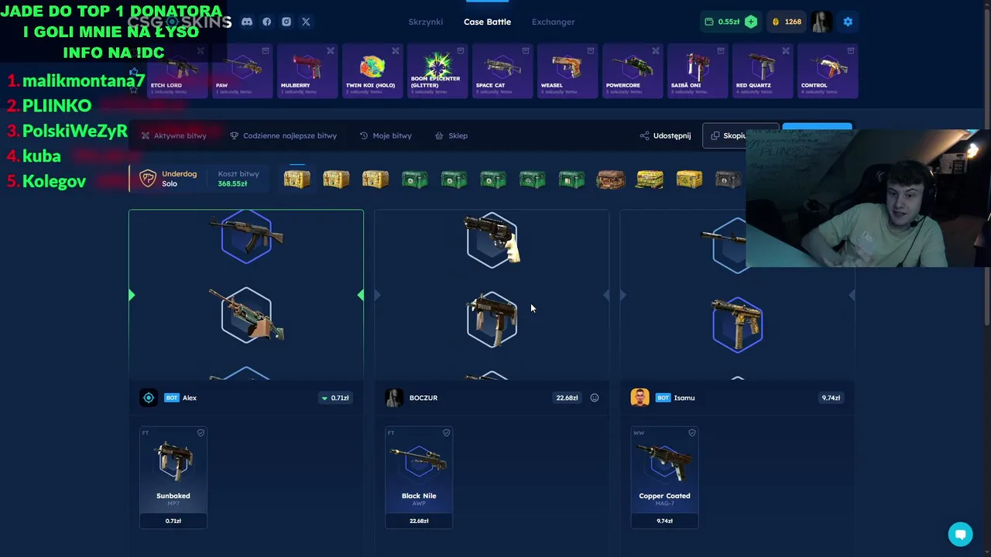
Task: Select the Copper Coated MAG-7 item card
Action: pyautogui.click(x=664, y=477)
